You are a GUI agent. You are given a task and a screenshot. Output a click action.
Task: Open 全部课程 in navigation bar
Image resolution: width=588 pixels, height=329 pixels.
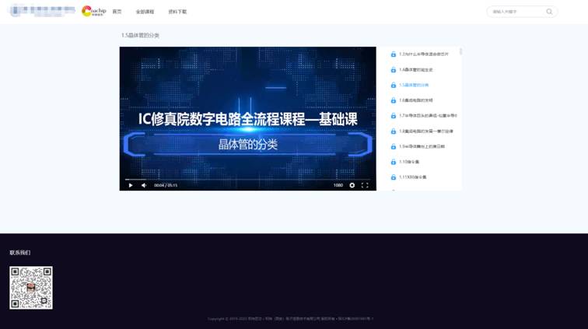(145, 12)
